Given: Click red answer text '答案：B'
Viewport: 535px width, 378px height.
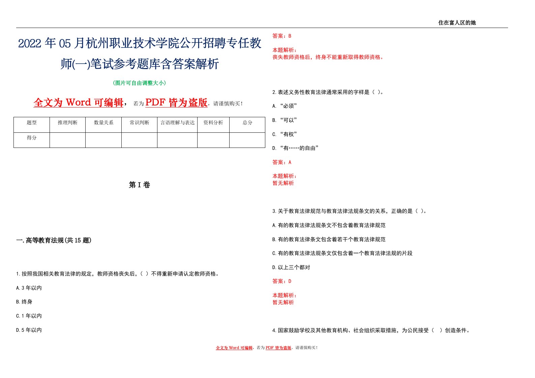Looking at the screenshot, I should (282, 36).
